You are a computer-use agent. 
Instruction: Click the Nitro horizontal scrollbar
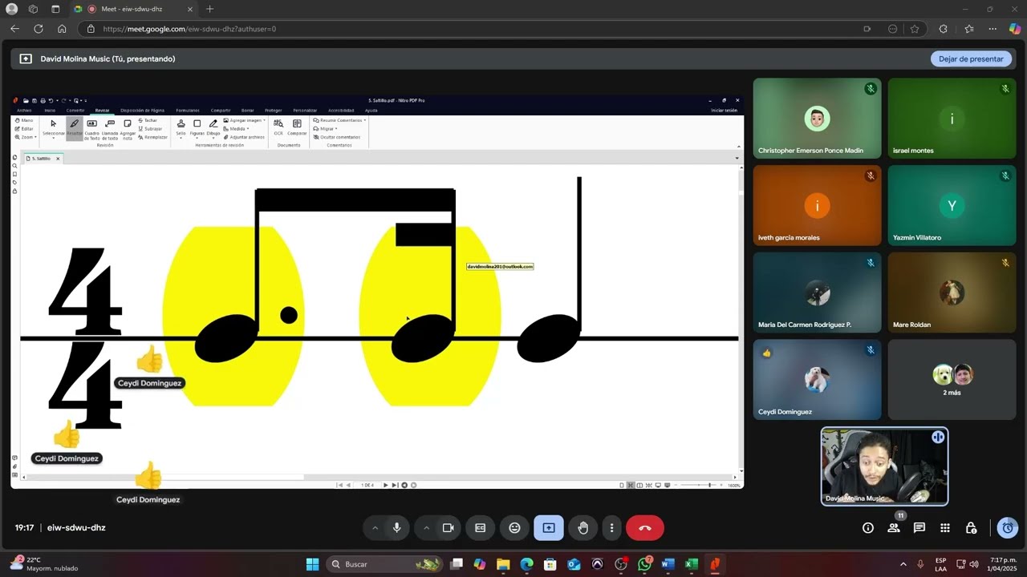tap(164, 477)
